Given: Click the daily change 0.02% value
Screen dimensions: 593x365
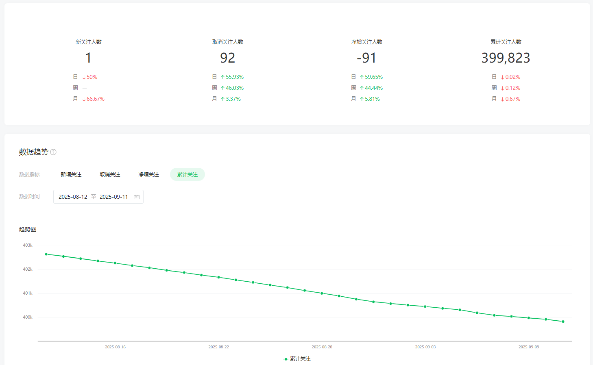Looking at the screenshot, I should [x=510, y=77].
